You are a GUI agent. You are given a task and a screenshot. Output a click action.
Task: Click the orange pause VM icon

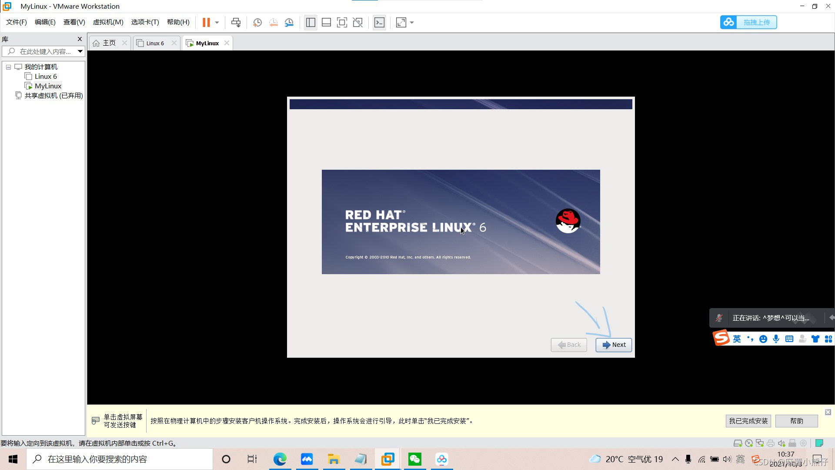coord(206,22)
